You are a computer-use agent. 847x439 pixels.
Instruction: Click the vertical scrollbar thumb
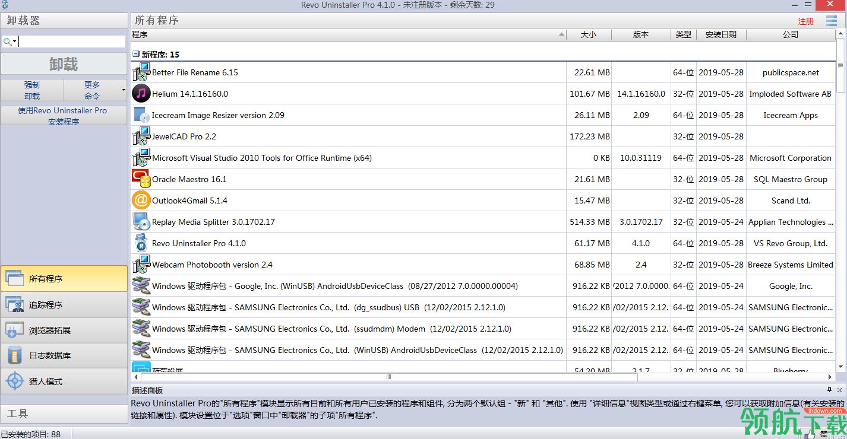pos(840,65)
